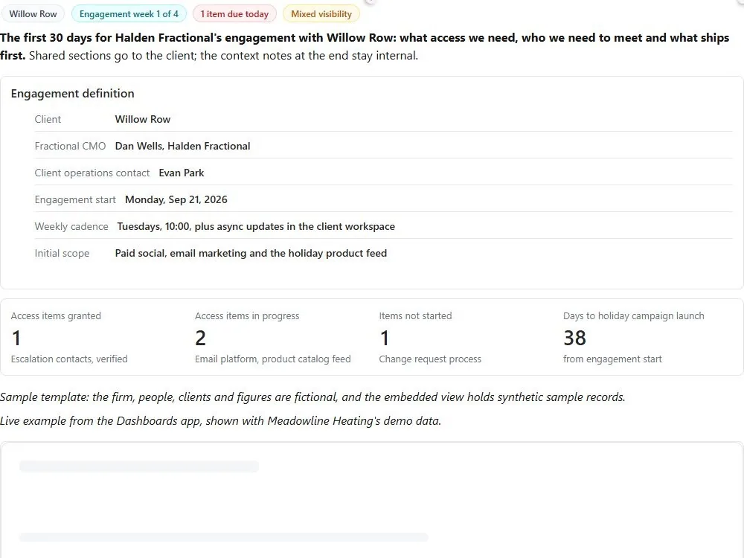Click the Engagement start label
Image resolution: width=744 pixels, height=558 pixels.
75,199
